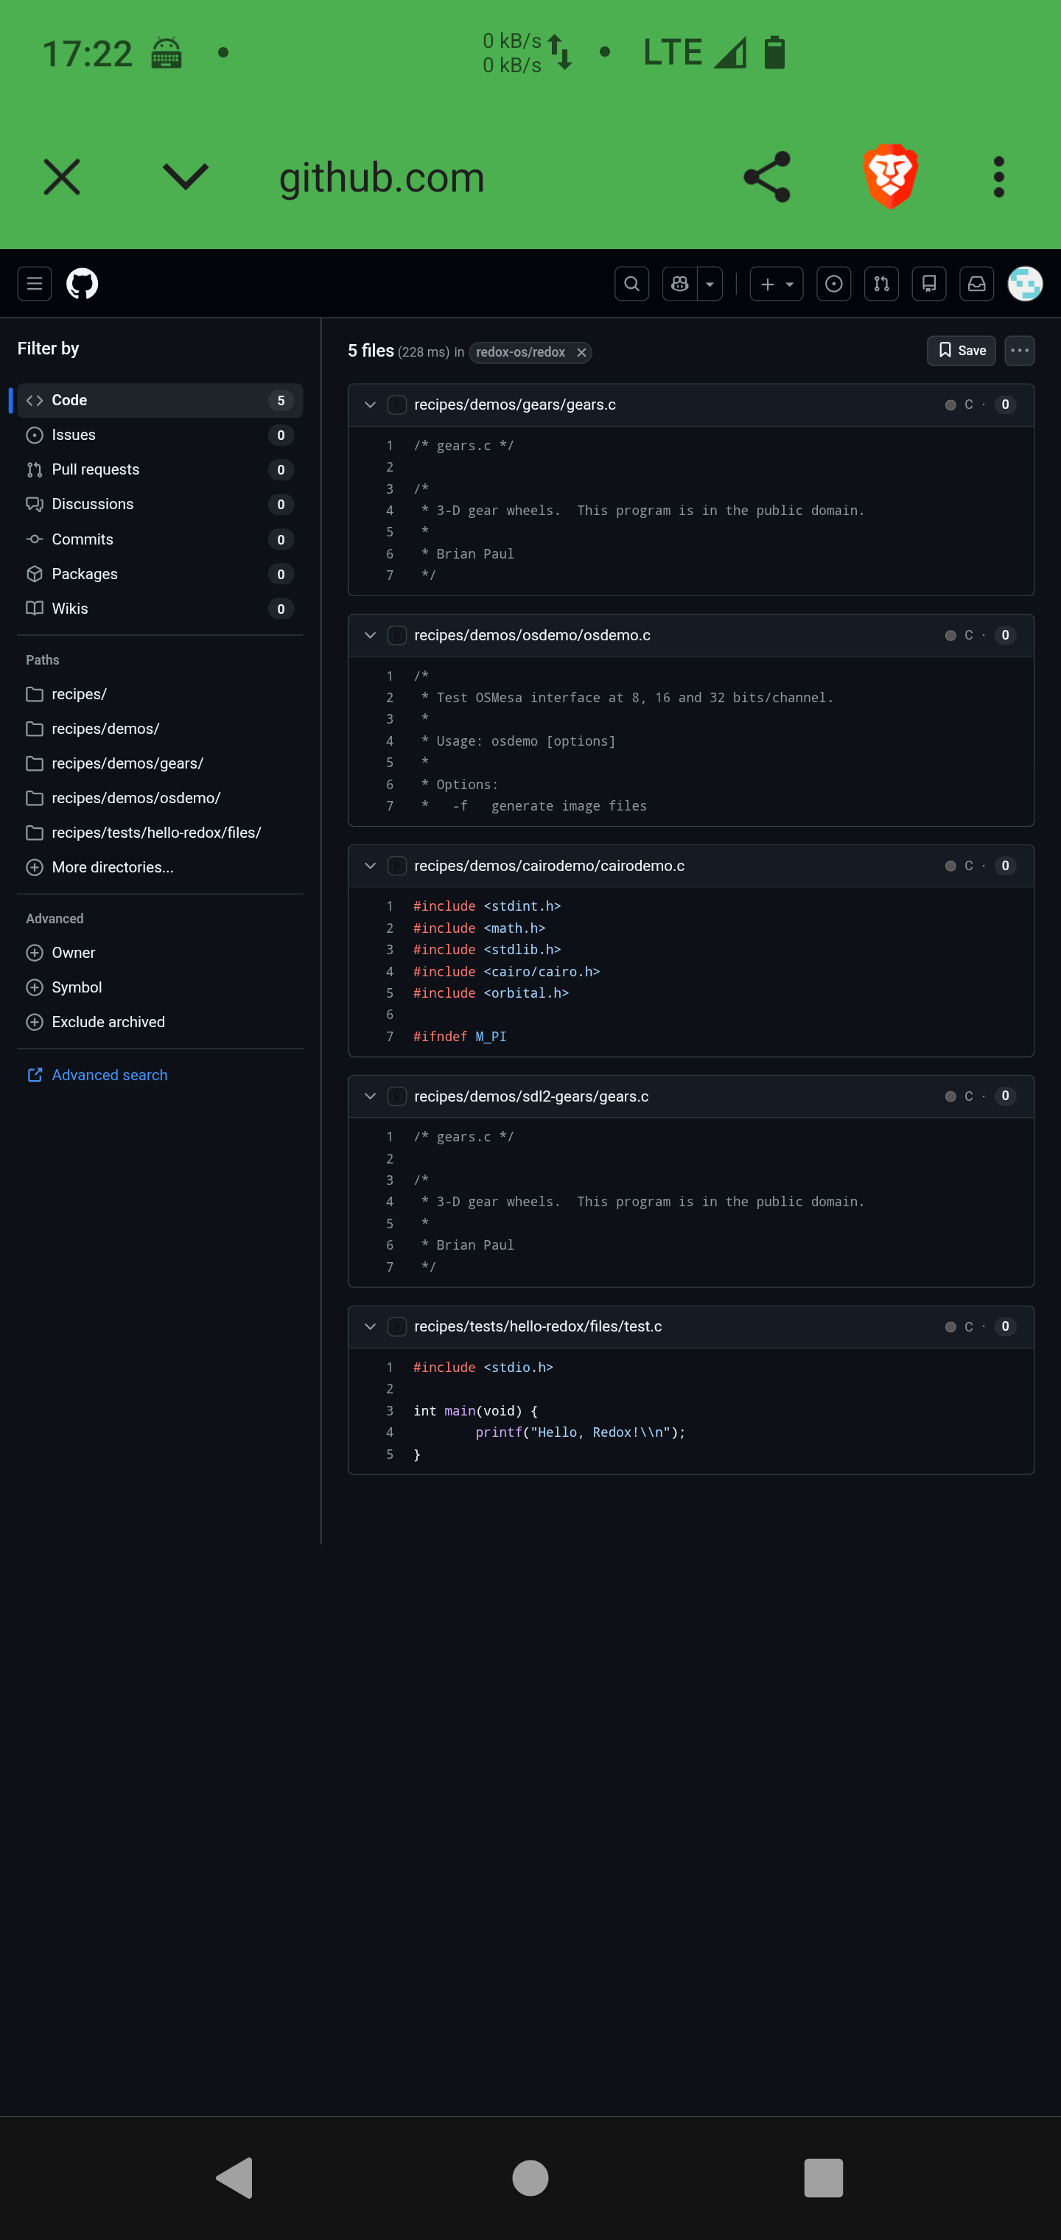The height and width of the screenshot is (2240, 1061).
Task: Open the notifications inbox icon
Action: tap(977, 284)
